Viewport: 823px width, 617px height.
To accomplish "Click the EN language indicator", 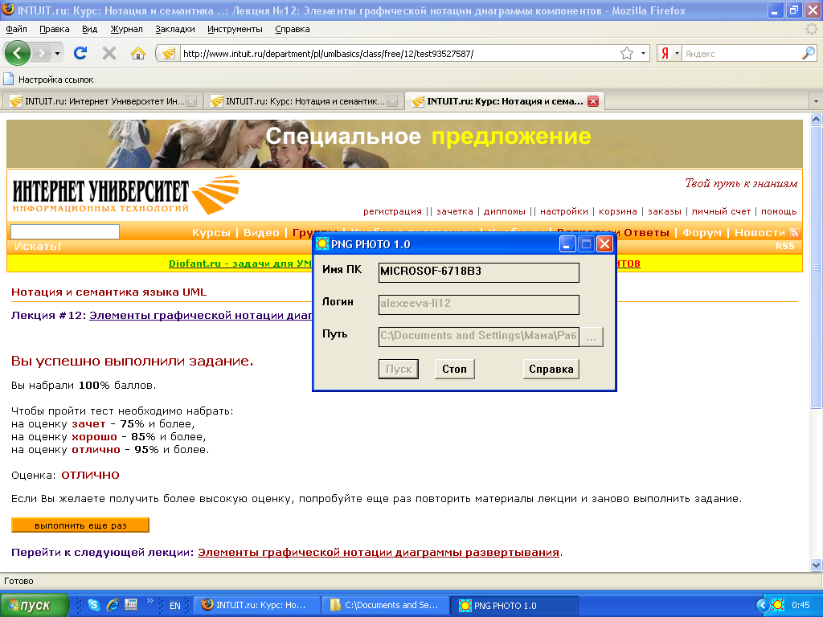I will pos(174,606).
